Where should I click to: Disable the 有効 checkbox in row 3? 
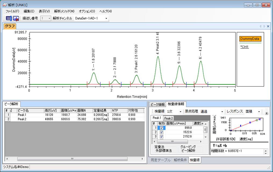click(x=161, y=136)
